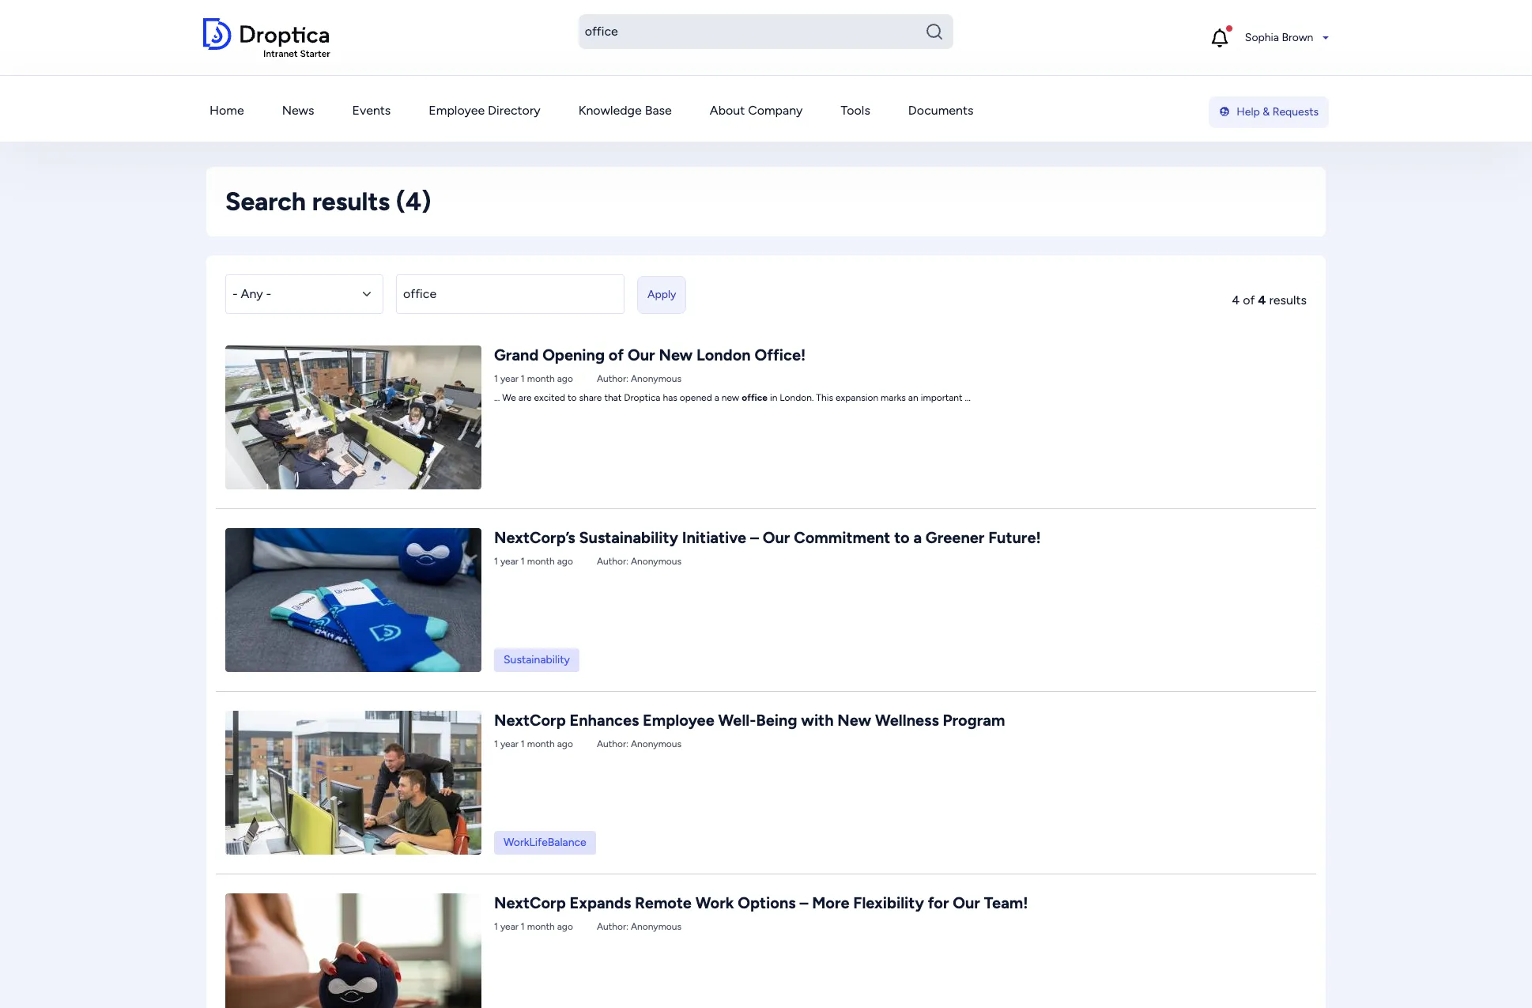Open NextCorp's Sustainability Initiative article

pos(767,538)
